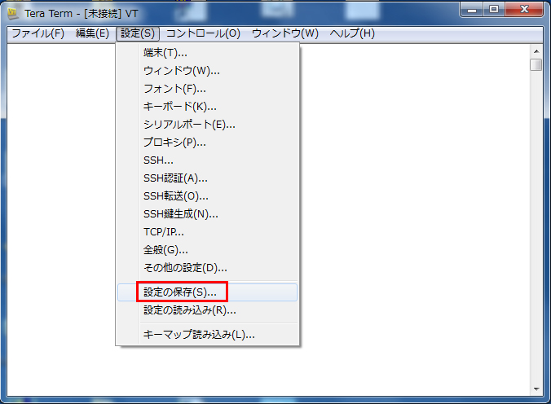Screen dimensions: 551x404
Task: Maximize the Tera Term window
Action: [494, 10]
